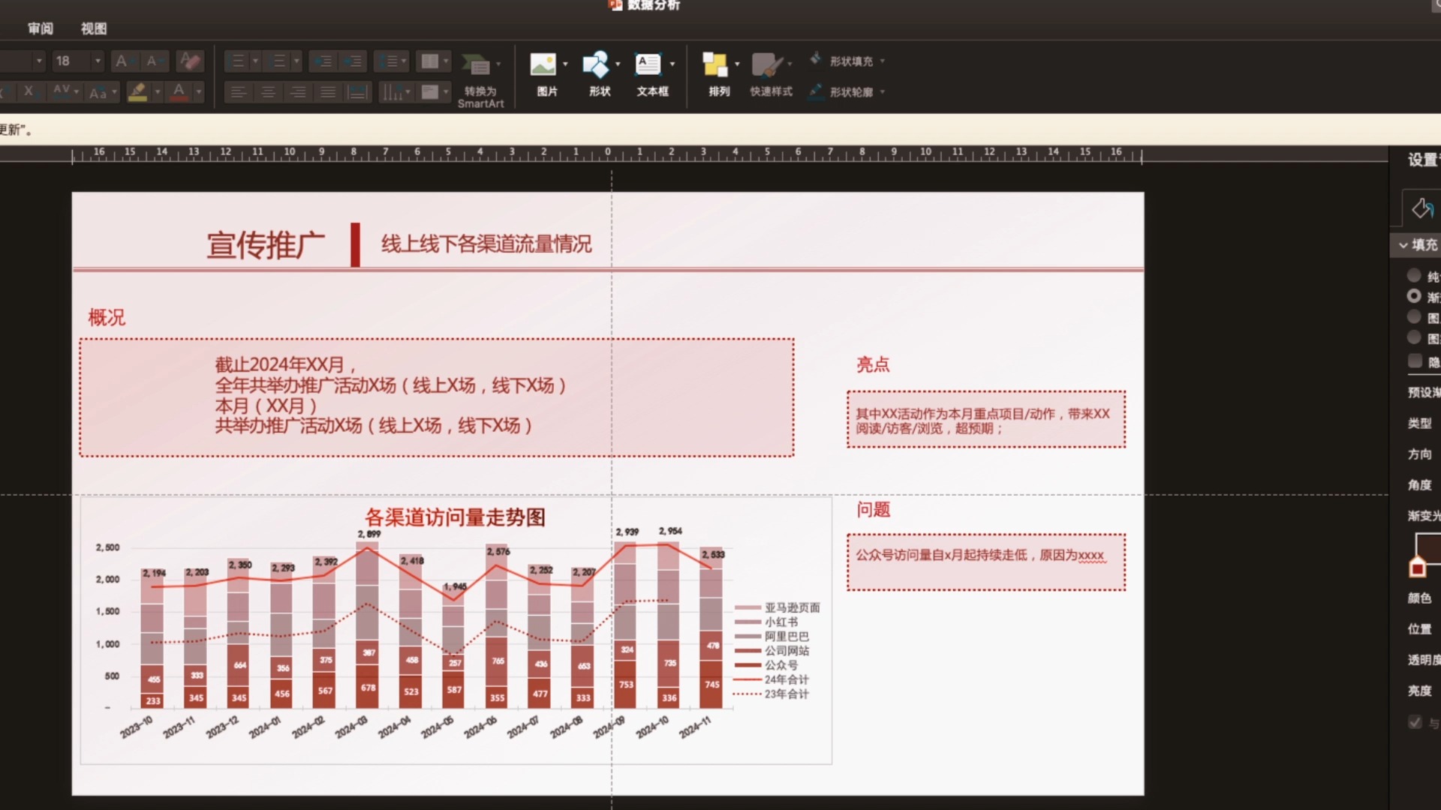This screenshot has width=1441, height=810.
Task: Expand the numbered list style dropdown arrow
Action: tap(296, 61)
